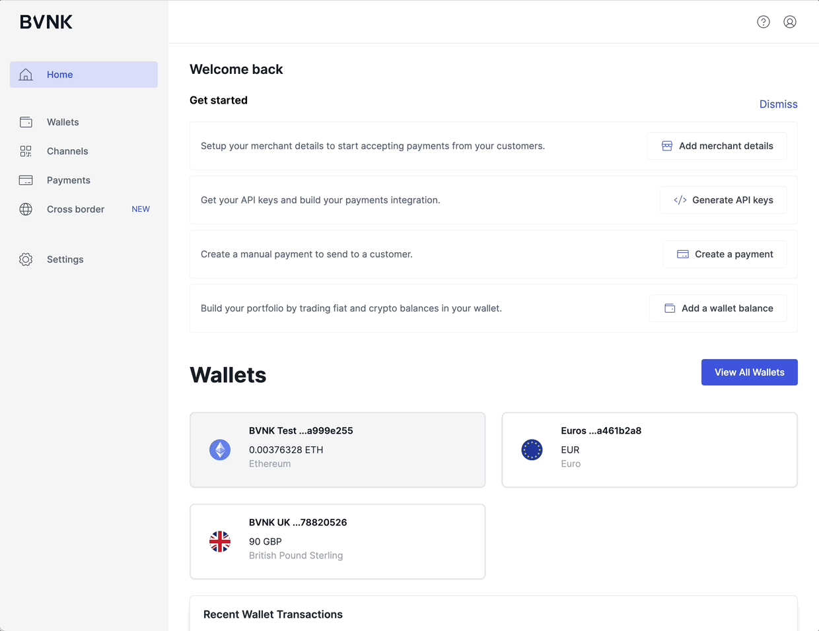Open the Euros ...a461b2a8 wallet card
This screenshot has width=819, height=631.
tap(649, 450)
